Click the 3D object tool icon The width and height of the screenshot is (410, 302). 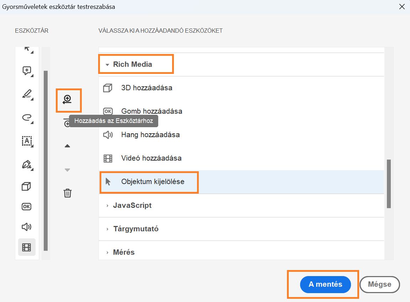27,186
